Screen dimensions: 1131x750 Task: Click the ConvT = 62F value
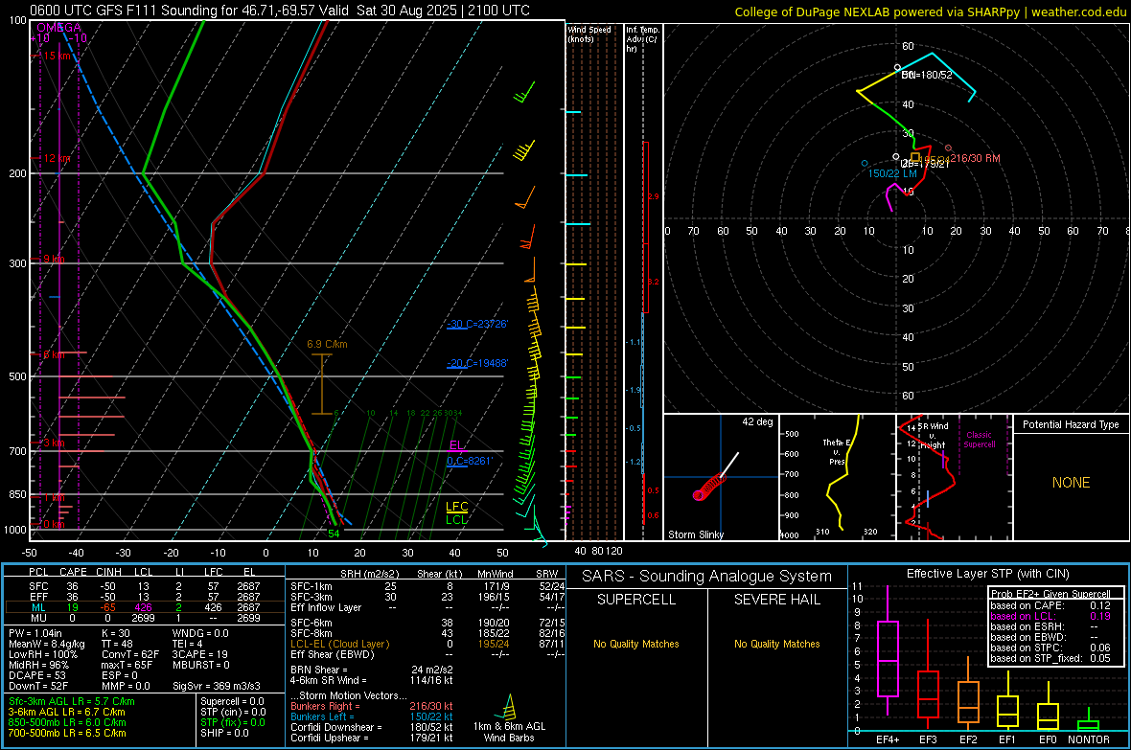pyautogui.click(x=129, y=654)
